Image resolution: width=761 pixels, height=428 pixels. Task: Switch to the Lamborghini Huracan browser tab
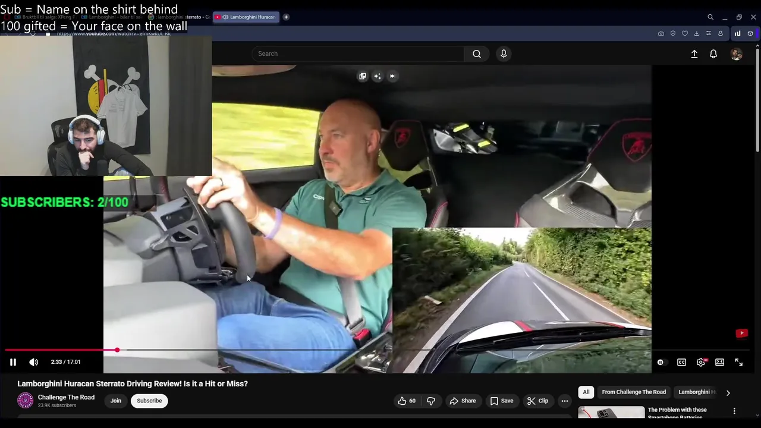(247, 17)
